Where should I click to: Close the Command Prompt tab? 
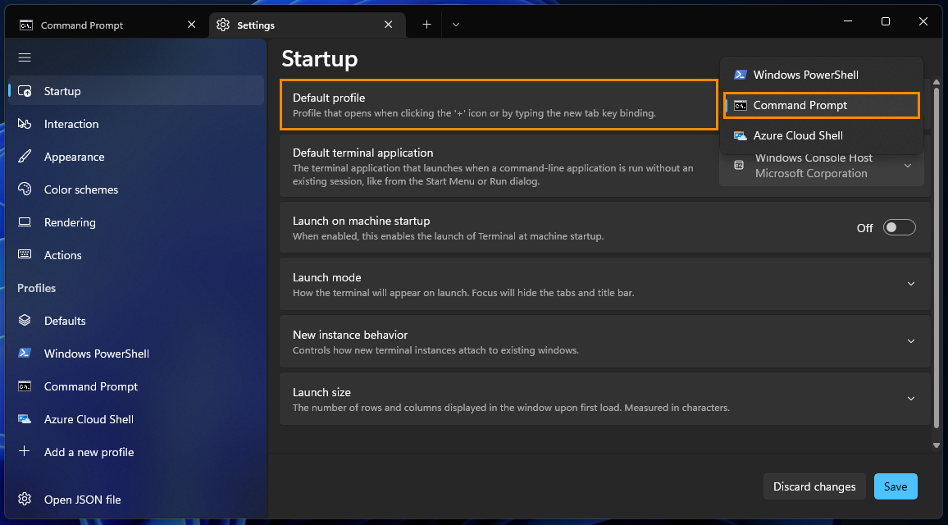(x=192, y=24)
